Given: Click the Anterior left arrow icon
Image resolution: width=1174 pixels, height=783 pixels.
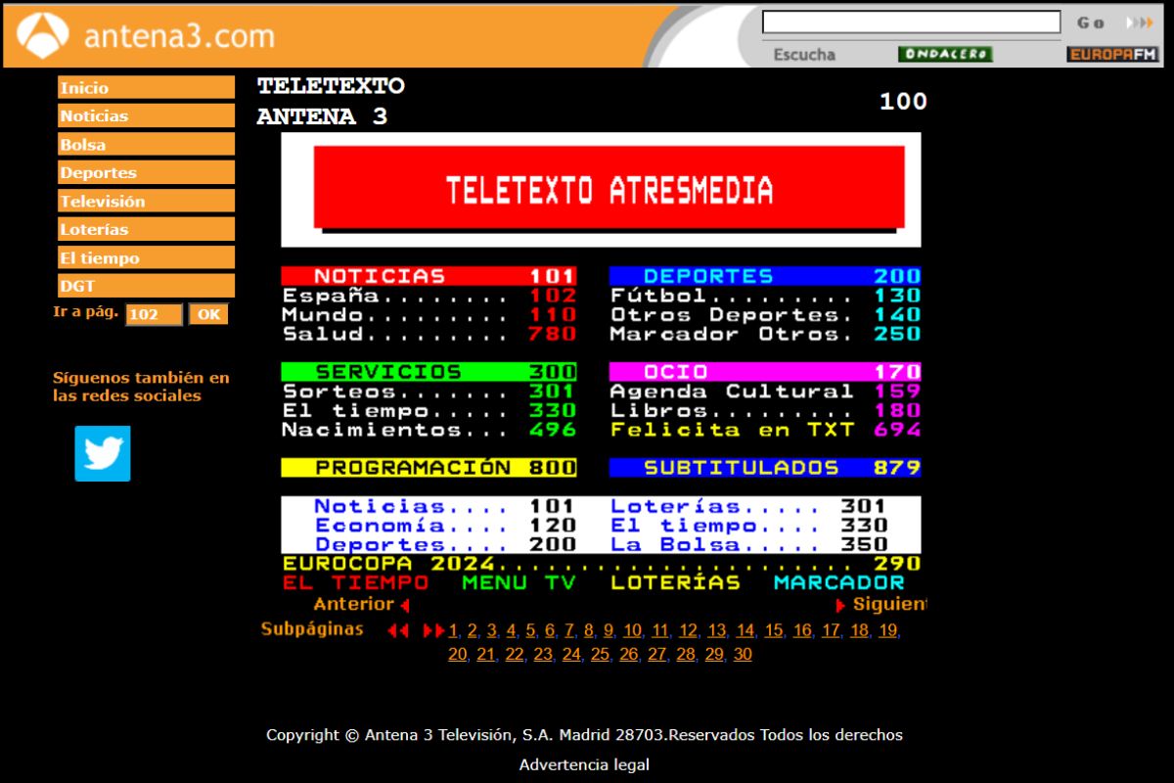Looking at the screenshot, I should click(x=404, y=605).
